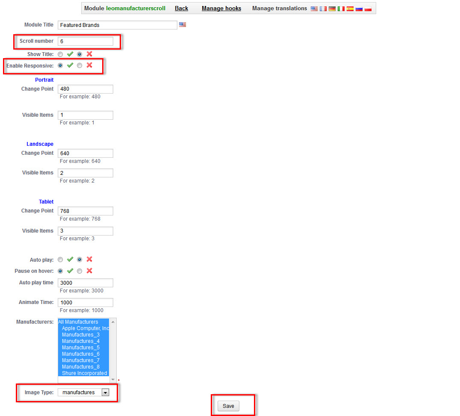Click the Scroll number field
The image size is (460, 416).
coord(86,41)
